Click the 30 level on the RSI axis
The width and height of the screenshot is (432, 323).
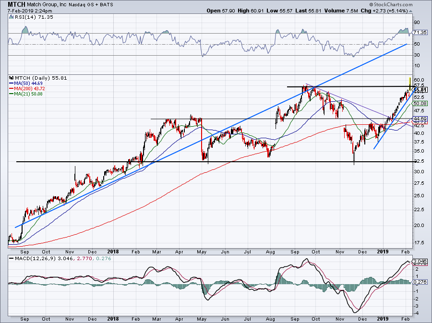pos(417,55)
